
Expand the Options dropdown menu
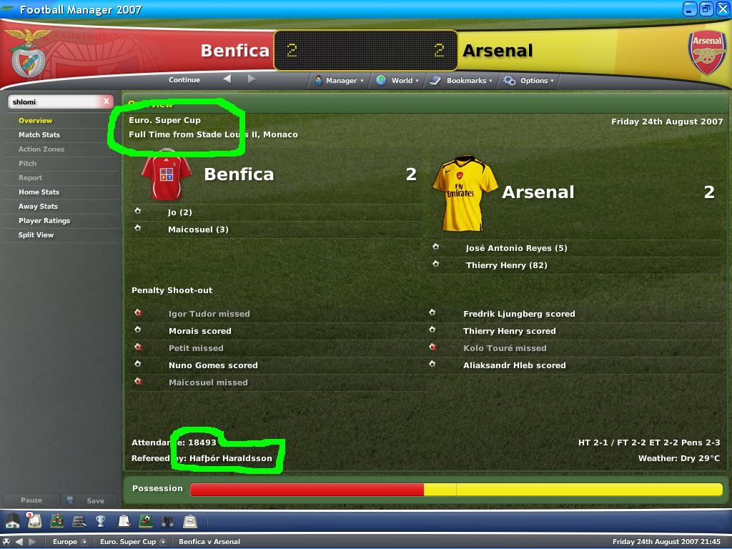tap(528, 80)
